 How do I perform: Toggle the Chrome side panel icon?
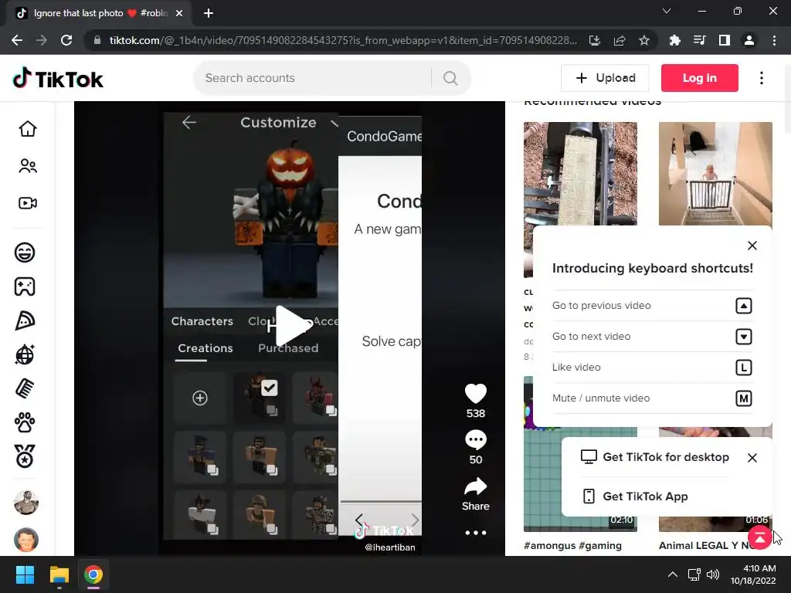click(725, 40)
